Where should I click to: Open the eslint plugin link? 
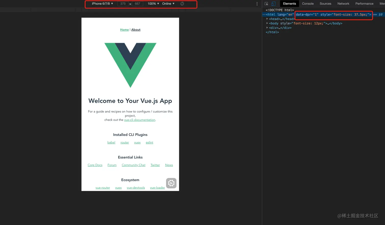[x=149, y=142]
